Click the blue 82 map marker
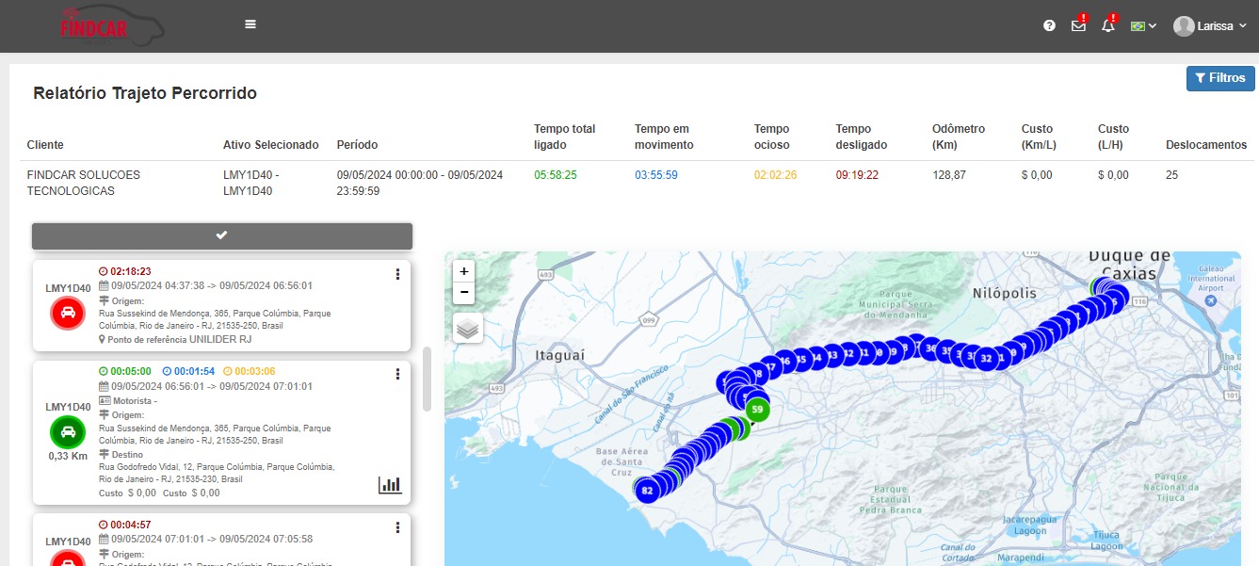Viewport: 1259px width, 566px height. pos(647,491)
